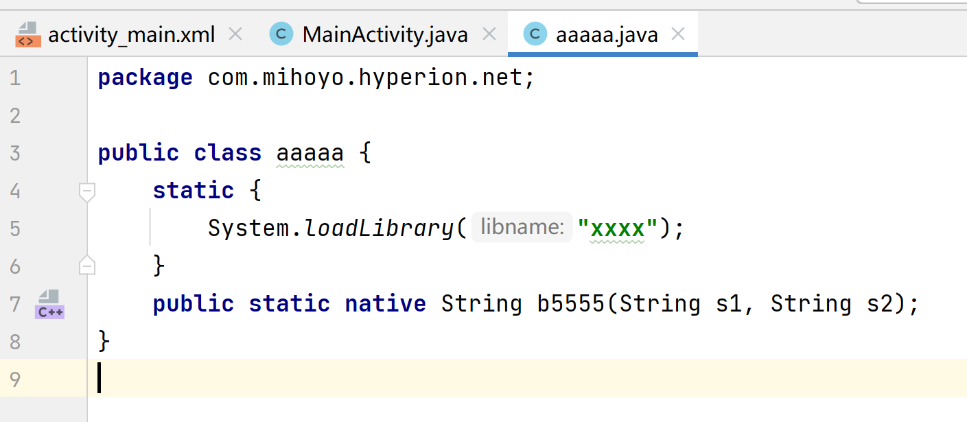
Task: Click the XML file icon on activity_main.xml tab
Action: click(27, 34)
